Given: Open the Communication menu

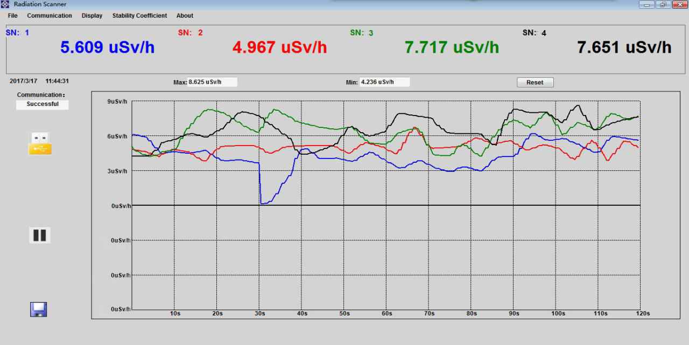Looking at the screenshot, I should point(50,16).
